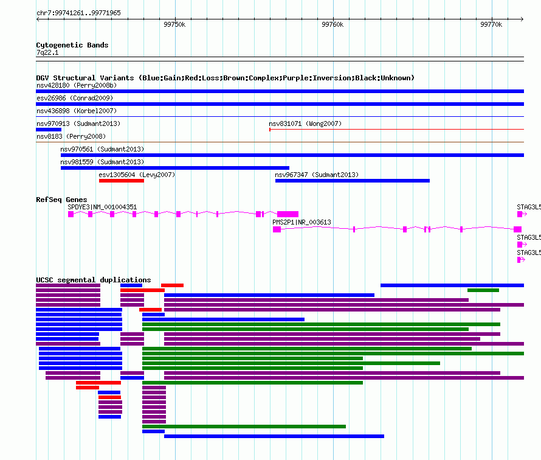Open the nsv970913 (Sudmant2013) variant label
The width and height of the screenshot is (541, 460).
tap(78, 124)
